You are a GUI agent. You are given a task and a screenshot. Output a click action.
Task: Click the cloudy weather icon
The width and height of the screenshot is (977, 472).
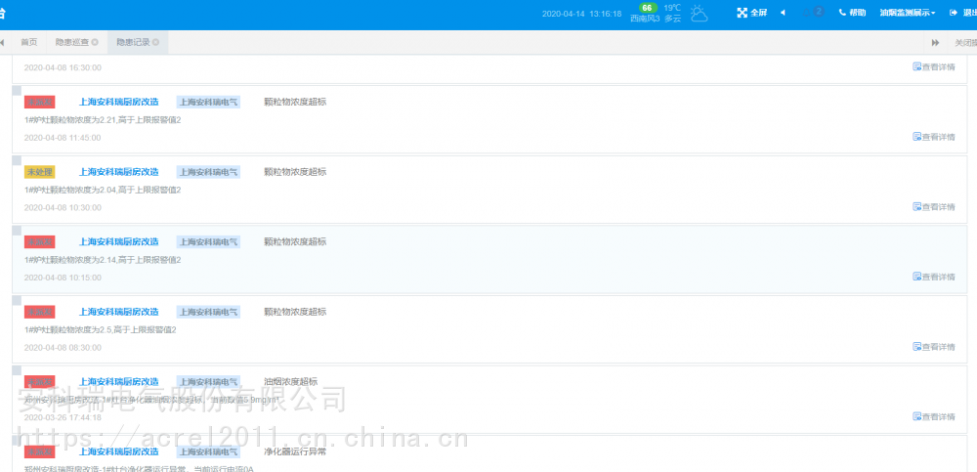(700, 13)
